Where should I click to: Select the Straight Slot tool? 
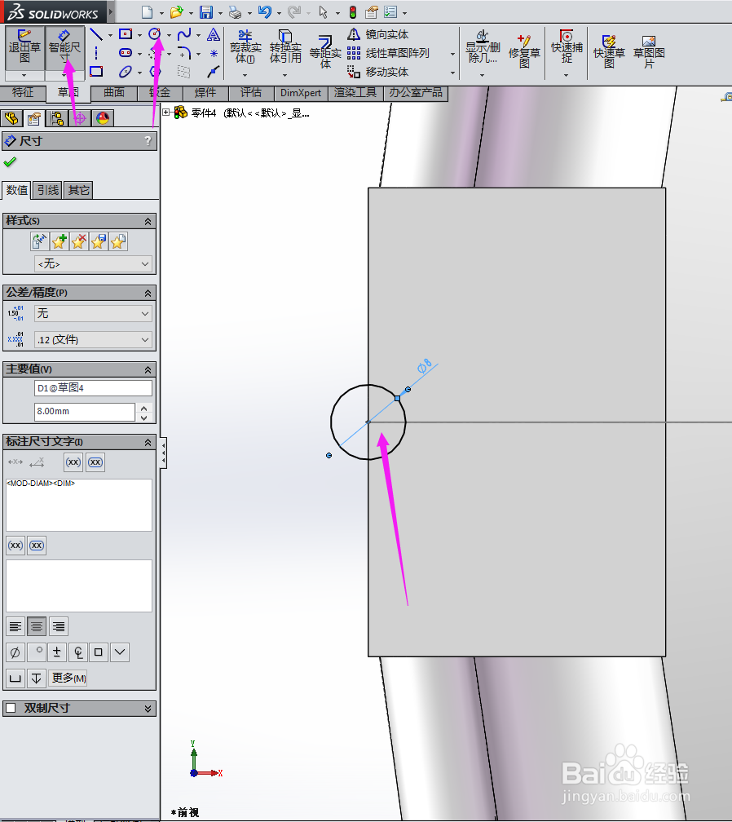(x=126, y=53)
